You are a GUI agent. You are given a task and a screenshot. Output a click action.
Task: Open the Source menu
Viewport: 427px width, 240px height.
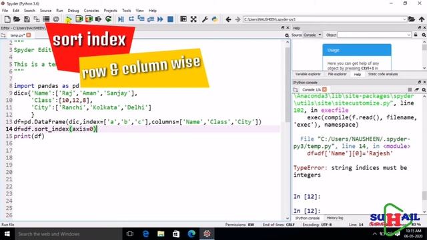(x=45, y=11)
